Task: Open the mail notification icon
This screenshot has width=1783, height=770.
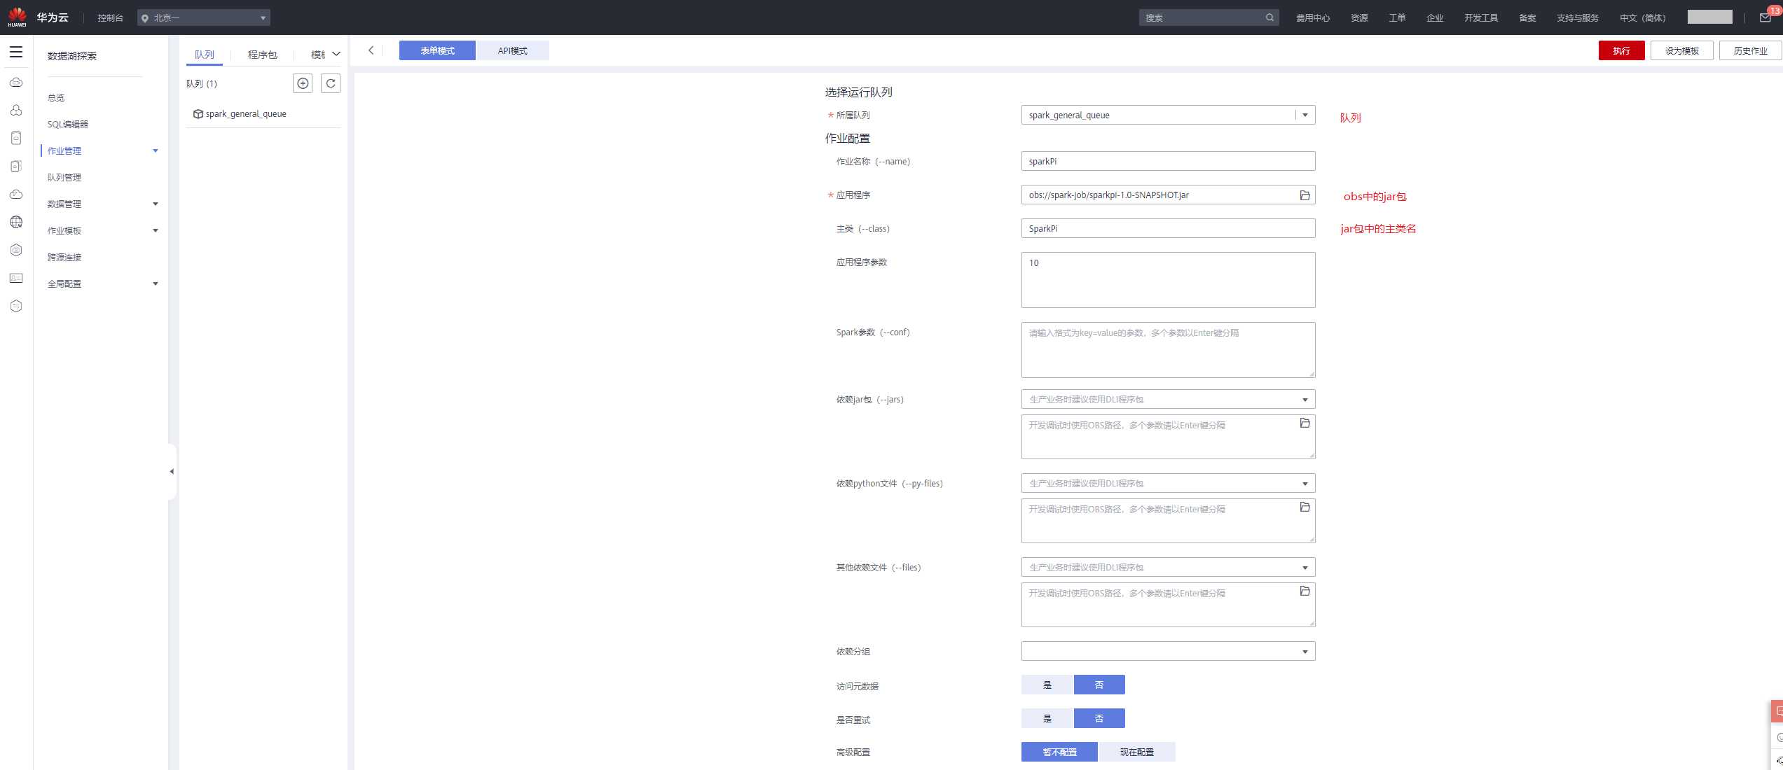Action: pos(1765,17)
